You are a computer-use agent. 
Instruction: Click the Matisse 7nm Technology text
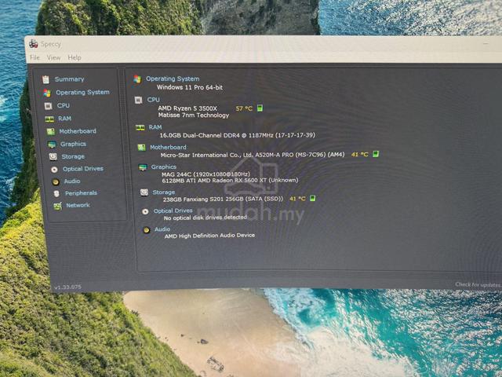[x=194, y=115]
